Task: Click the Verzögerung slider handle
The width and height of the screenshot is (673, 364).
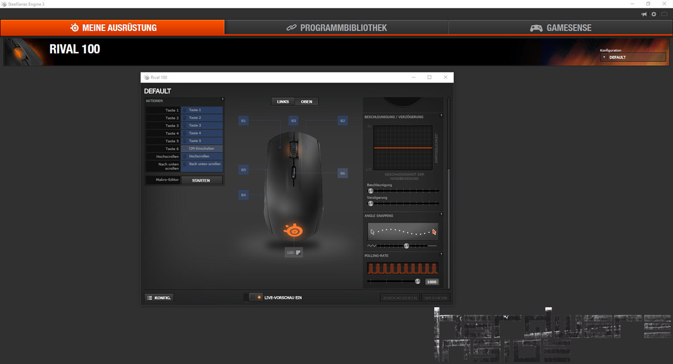Action: [x=371, y=203]
